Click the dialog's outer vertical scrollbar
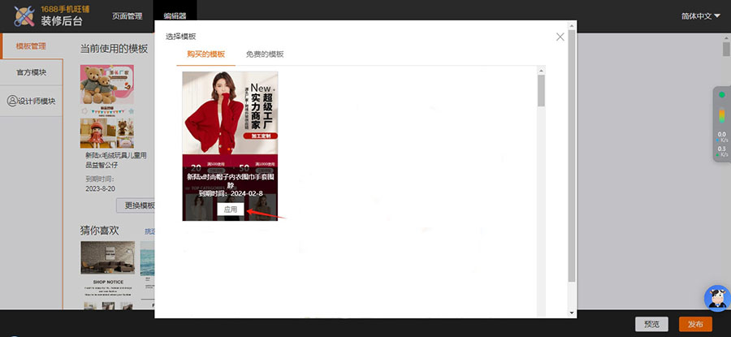The width and height of the screenshot is (731, 337). 572,155
